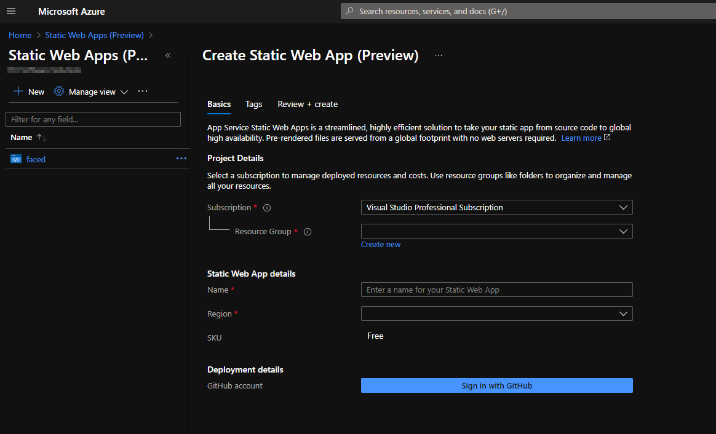Click the Learn more link

[581, 138]
